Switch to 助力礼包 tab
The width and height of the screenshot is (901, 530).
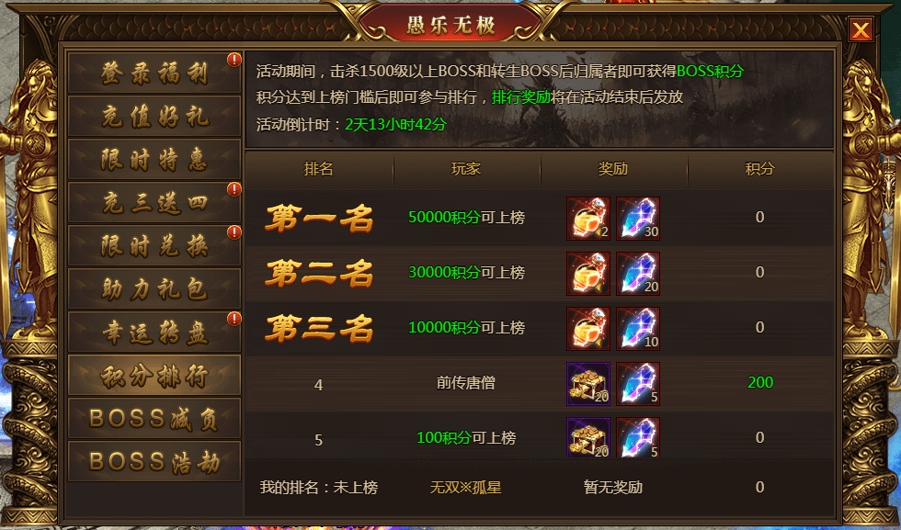tap(154, 288)
